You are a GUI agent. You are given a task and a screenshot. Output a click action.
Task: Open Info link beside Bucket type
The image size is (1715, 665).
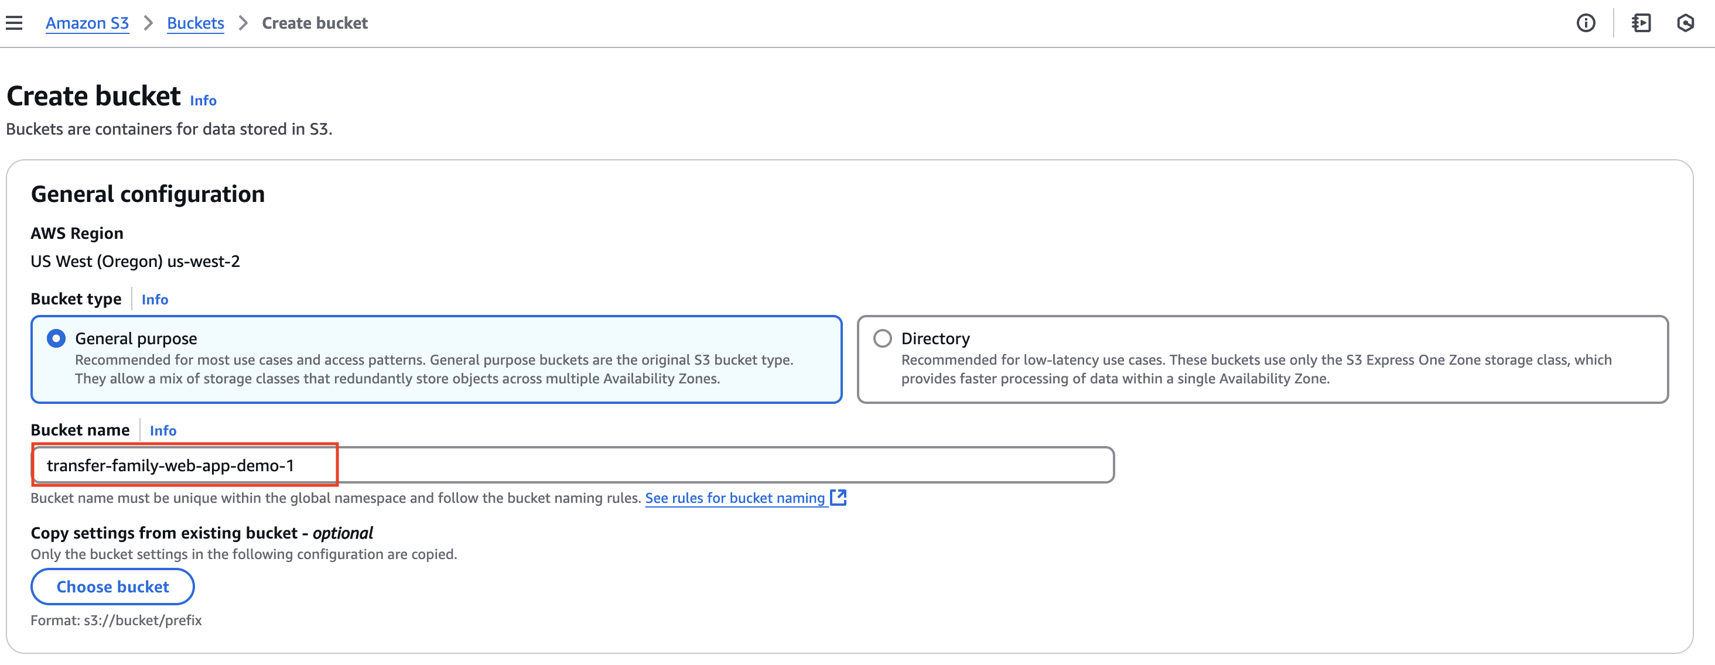(155, 300)
